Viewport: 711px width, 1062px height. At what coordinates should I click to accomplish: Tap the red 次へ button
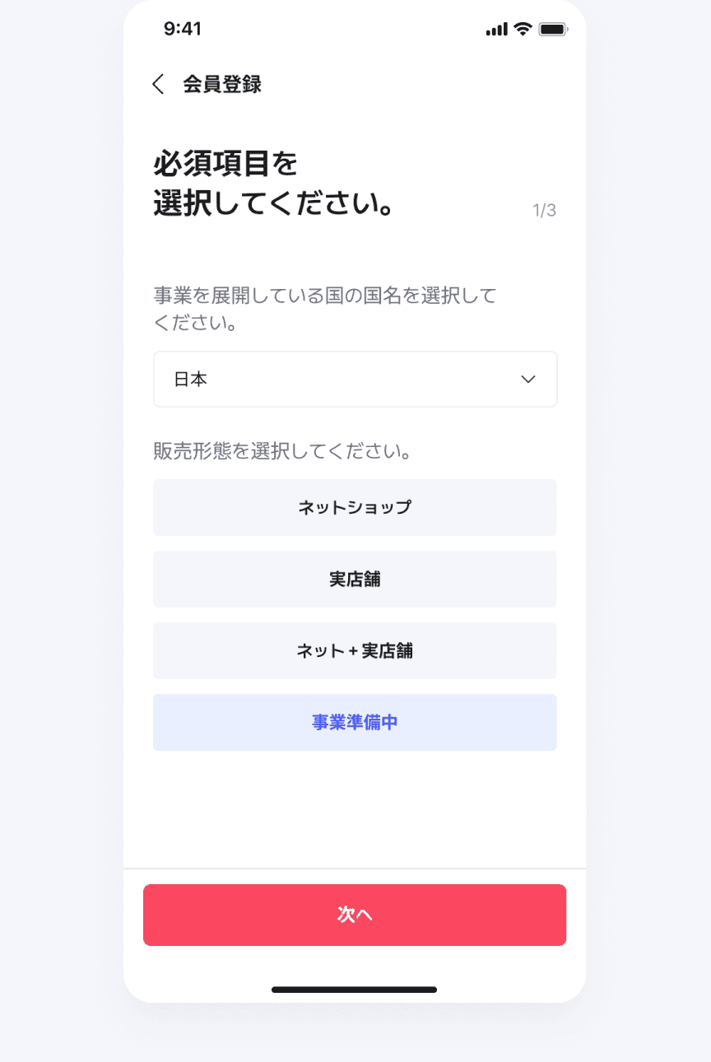coord(355,915)
